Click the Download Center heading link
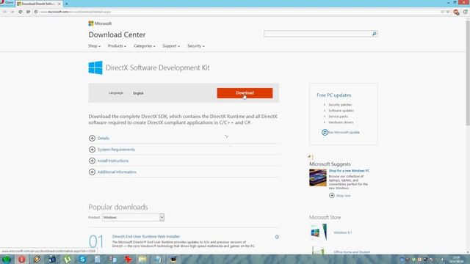The image size is (470, 264). coord(117,34)
